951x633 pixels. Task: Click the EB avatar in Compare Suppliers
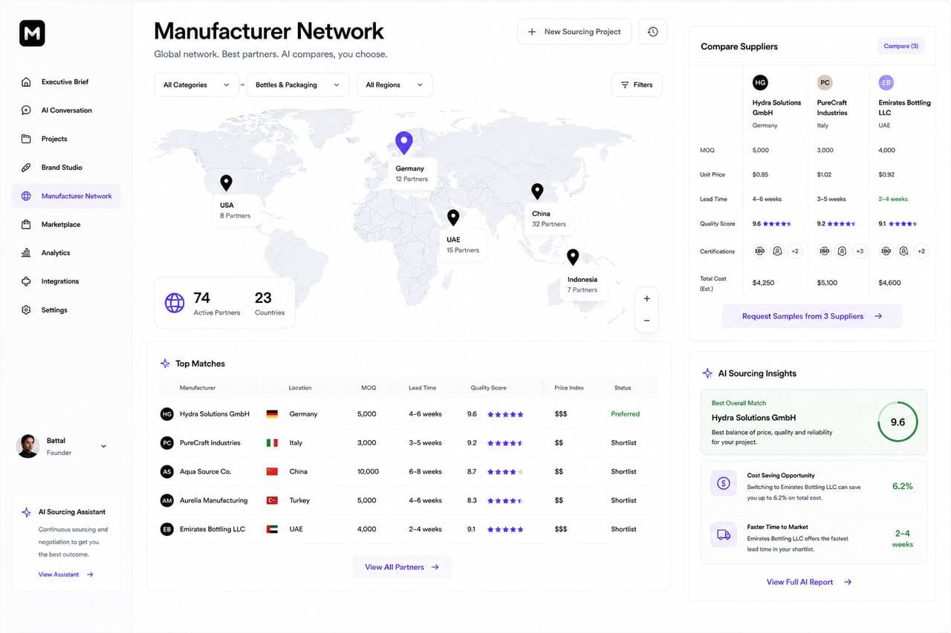click(886, 82)
